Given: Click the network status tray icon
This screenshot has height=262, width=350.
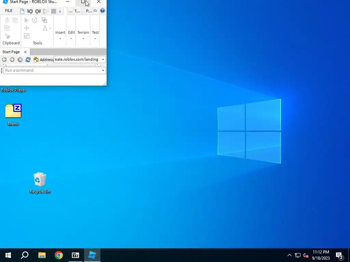Looking at the screenshot, I should (x=298, y=255).
